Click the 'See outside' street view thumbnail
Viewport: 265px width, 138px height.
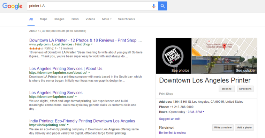(x=224, y=65)
